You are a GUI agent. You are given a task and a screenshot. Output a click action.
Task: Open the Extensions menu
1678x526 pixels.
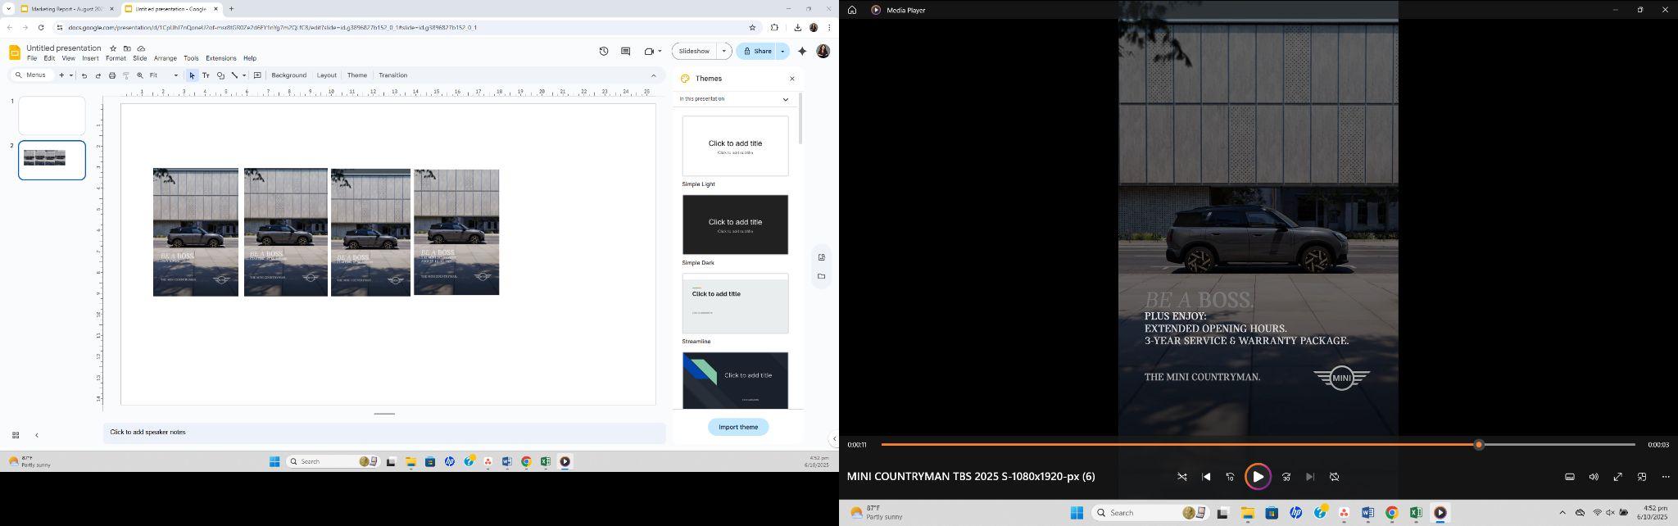coord(221,59)
